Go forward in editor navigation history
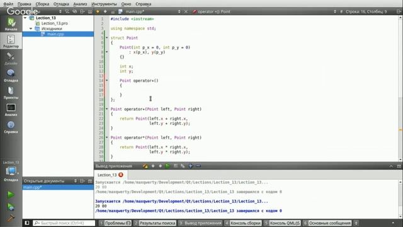This screenshot has height=227, width=403. [105, 11]
